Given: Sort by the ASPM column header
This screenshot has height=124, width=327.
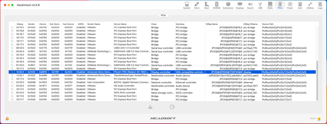Looking at the screenshot, I should (x=80, y=24).
